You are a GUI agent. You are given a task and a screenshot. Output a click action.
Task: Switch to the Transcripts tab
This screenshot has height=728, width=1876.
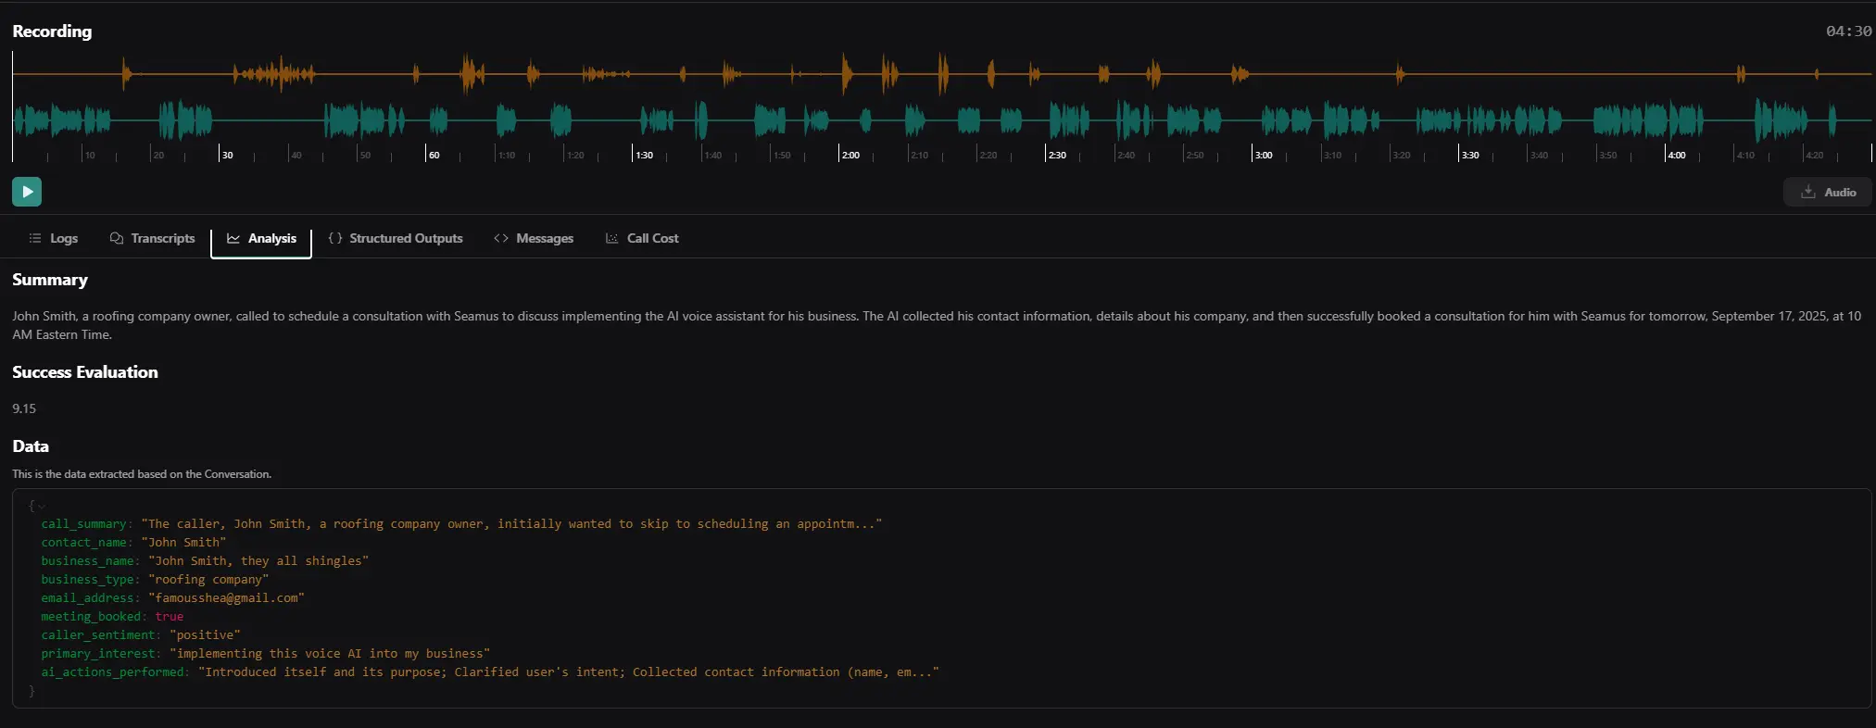pos(152,238)
